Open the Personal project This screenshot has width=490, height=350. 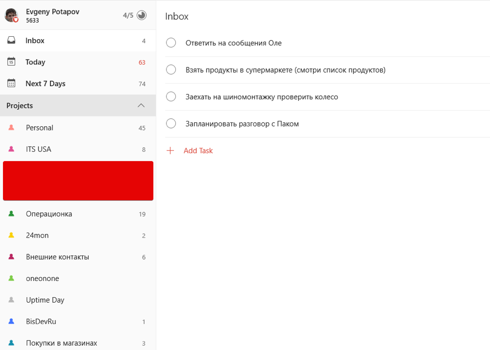pos(78,128)
